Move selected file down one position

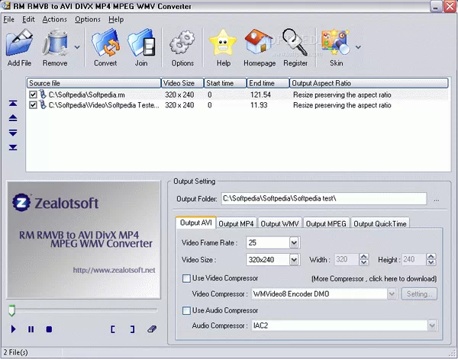click(13, 133)
